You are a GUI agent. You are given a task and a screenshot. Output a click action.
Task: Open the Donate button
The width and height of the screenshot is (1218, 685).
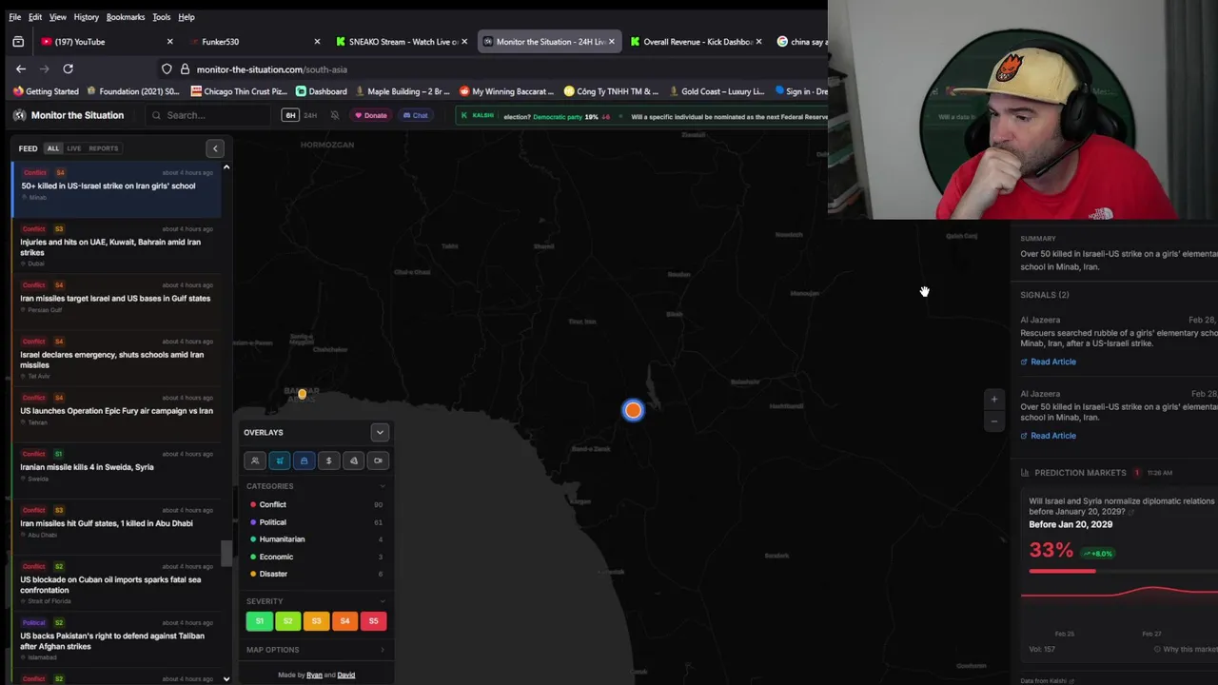point(370,115)
